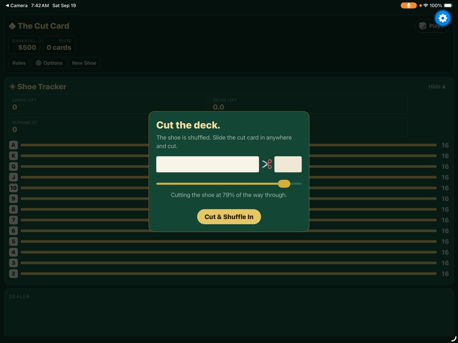Click the count 16 in row 2
Image resolution: width=458 pixels, height=343 pixels.
pos(445,273)
